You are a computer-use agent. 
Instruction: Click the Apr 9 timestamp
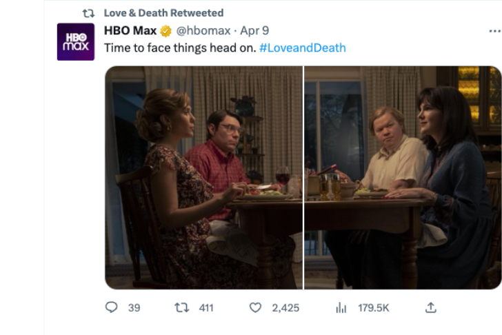[255, 31]
